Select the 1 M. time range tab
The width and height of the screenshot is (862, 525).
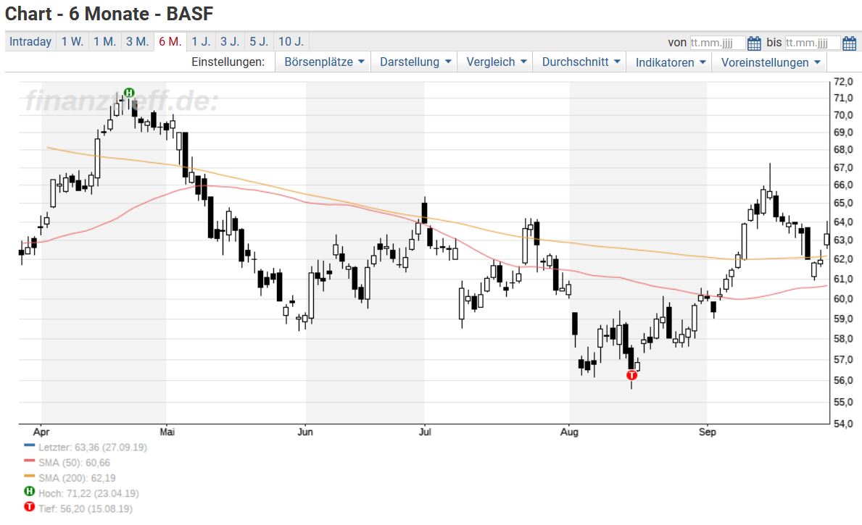[104, 42]
